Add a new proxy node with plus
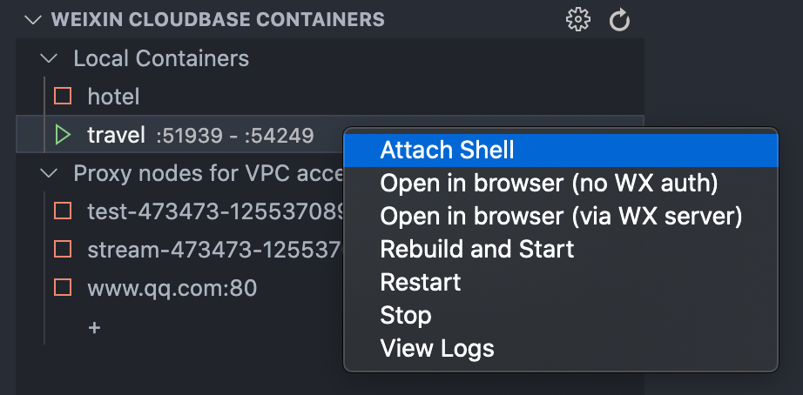Screen dimensions: 803x395 click(x=94, y=327)
